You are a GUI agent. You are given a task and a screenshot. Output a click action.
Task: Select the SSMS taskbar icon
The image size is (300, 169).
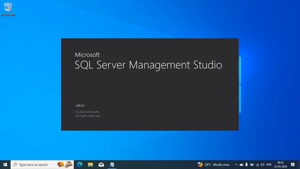(112, 165)
